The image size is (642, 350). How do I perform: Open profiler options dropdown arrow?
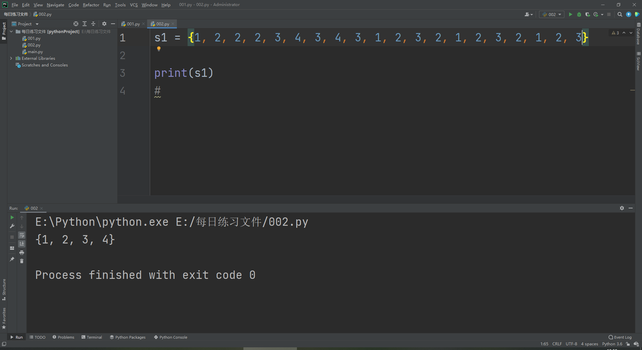602,14
